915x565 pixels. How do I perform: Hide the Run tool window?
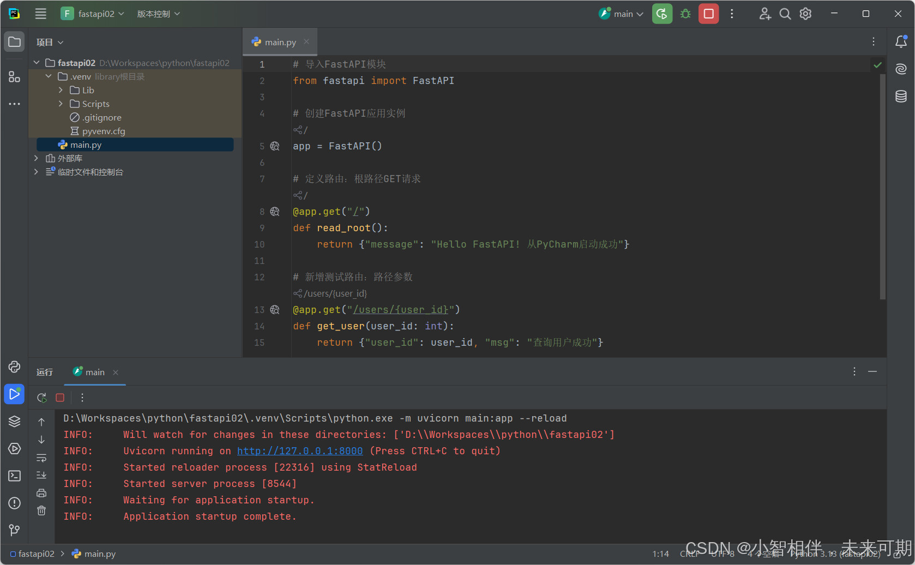coord(872,371)
